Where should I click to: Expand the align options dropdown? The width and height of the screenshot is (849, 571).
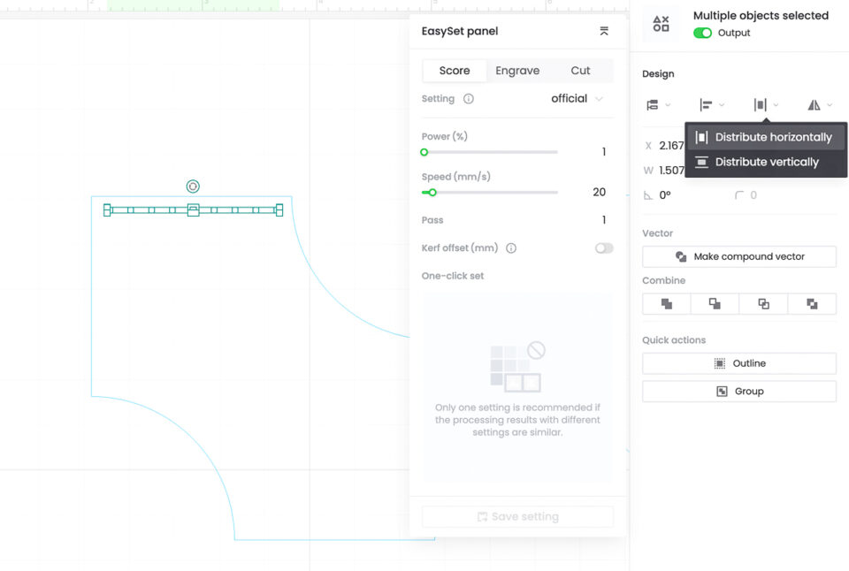711,105
